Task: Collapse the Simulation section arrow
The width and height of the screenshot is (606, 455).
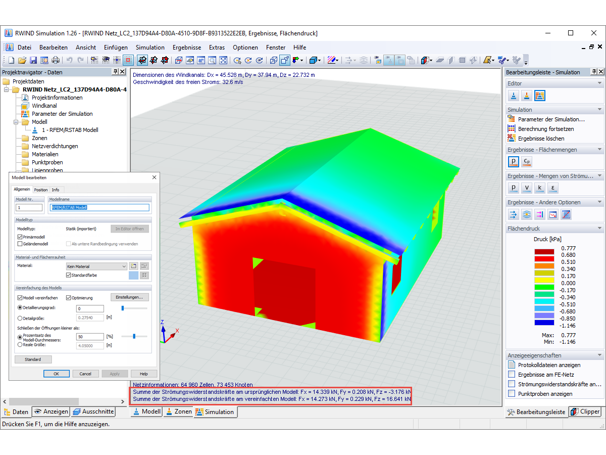Action: pyautogui.click(x=599, y=109)
